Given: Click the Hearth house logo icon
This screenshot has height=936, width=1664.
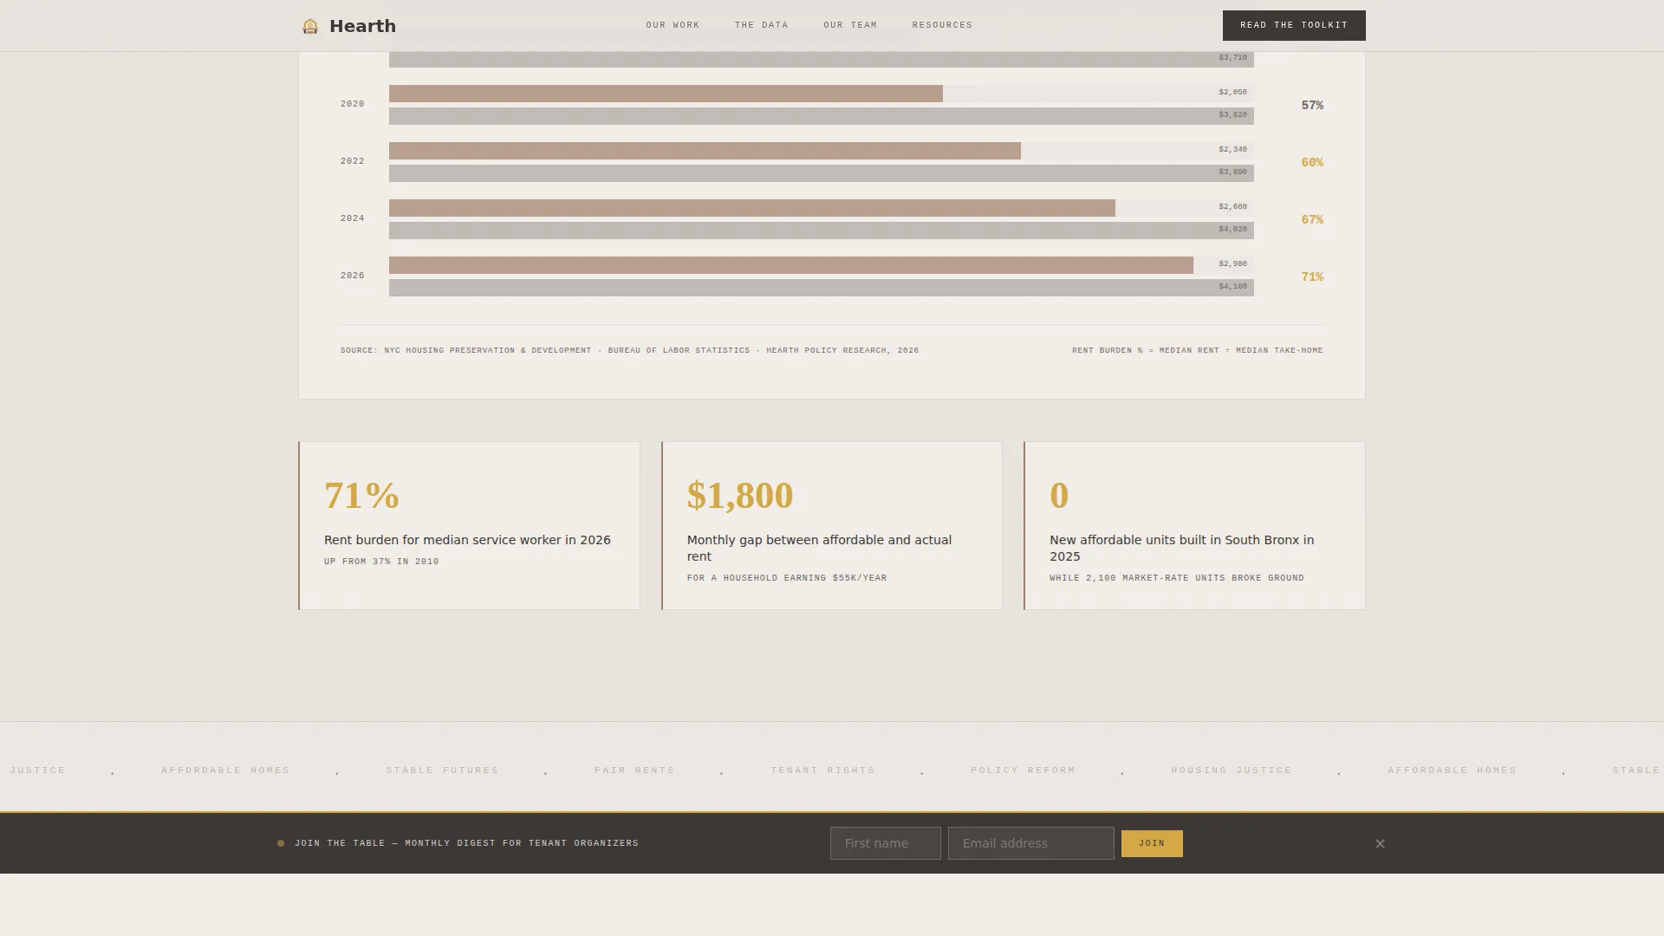Looking at the screenshot, I should (x=310, y=26).
